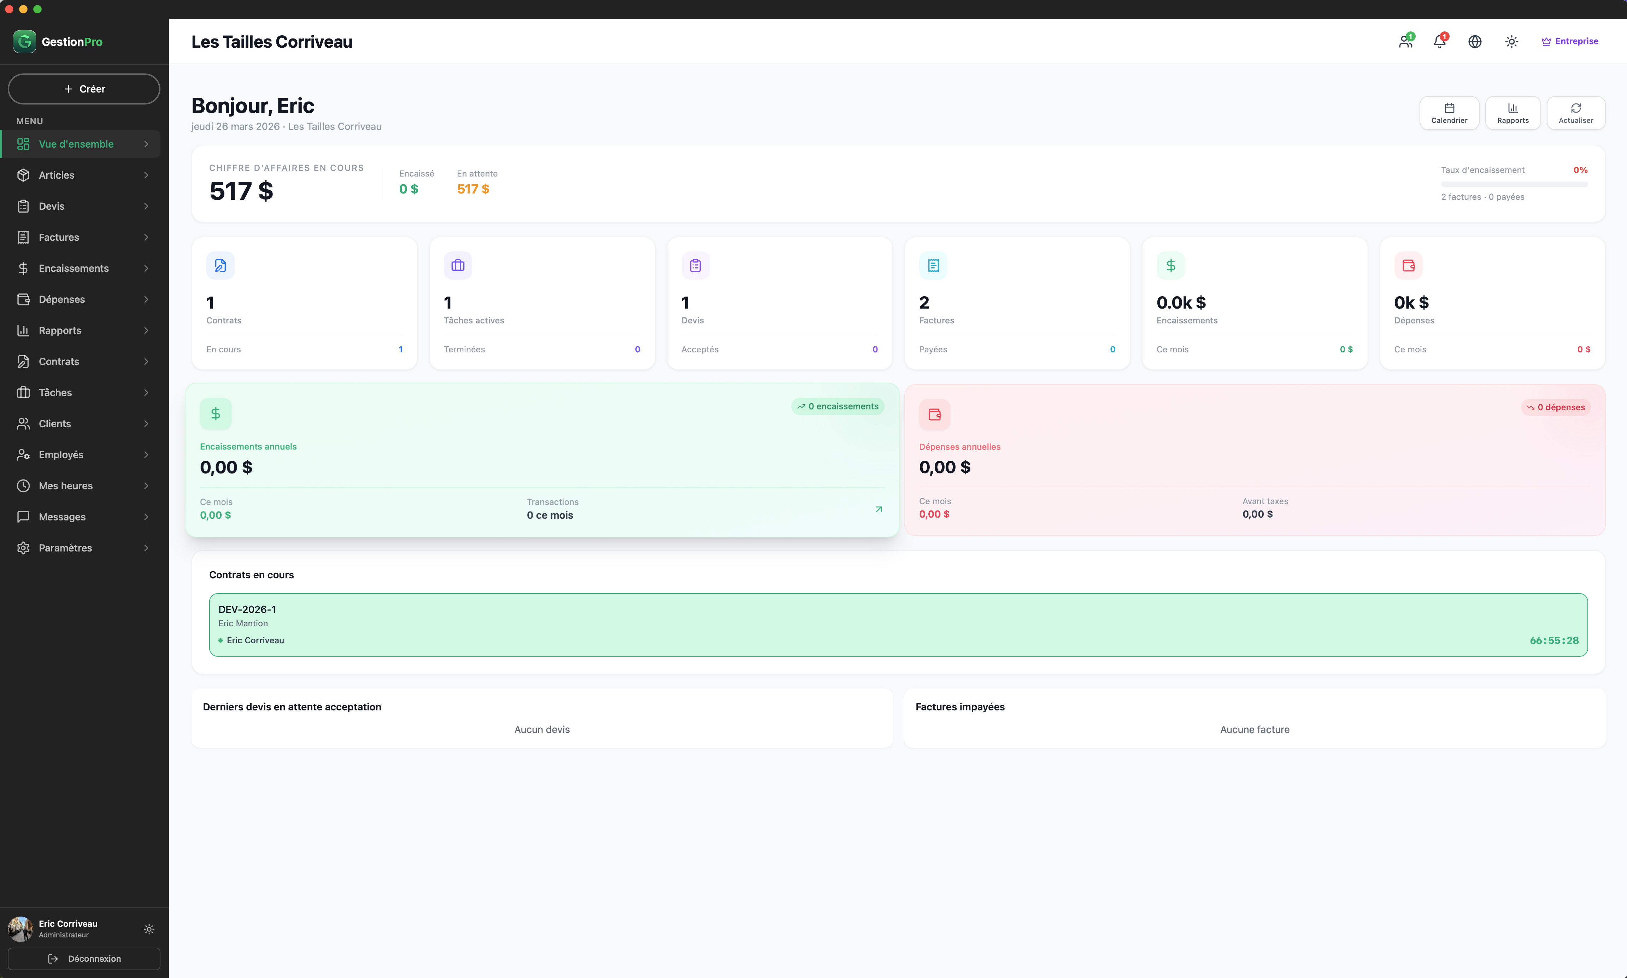Click the sun icon beside Eric Corriveau

[x=149, y=929]
